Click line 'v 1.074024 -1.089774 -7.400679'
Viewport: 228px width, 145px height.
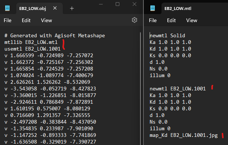tap(48, 76)
